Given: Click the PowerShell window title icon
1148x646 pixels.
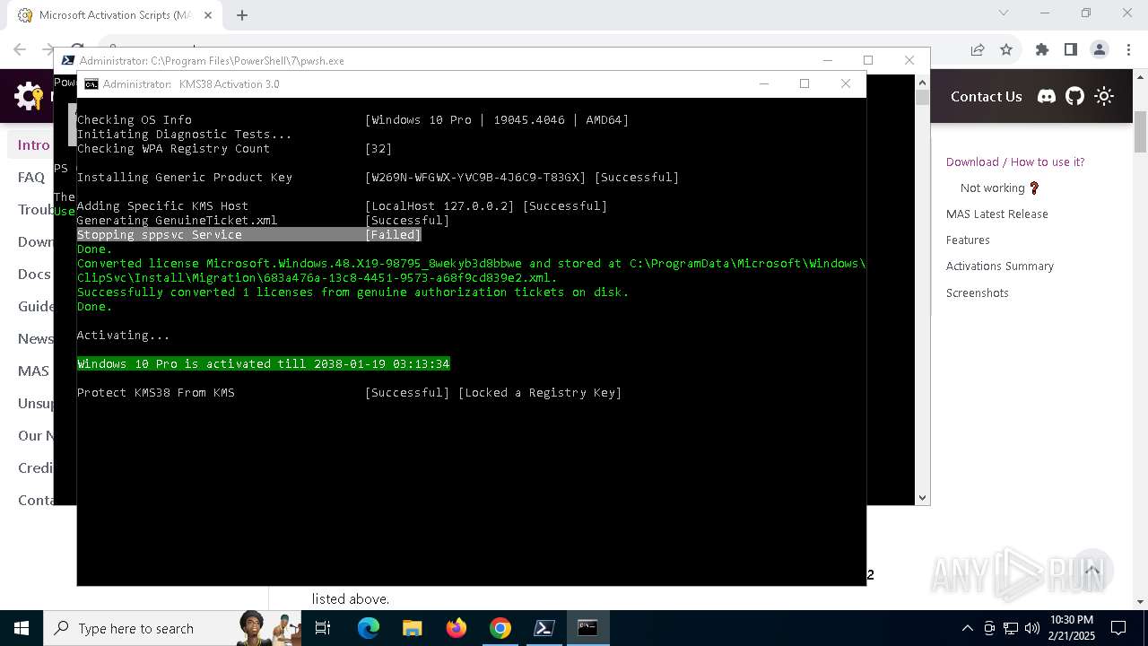Looking at the screenshot, I should 68,60.
